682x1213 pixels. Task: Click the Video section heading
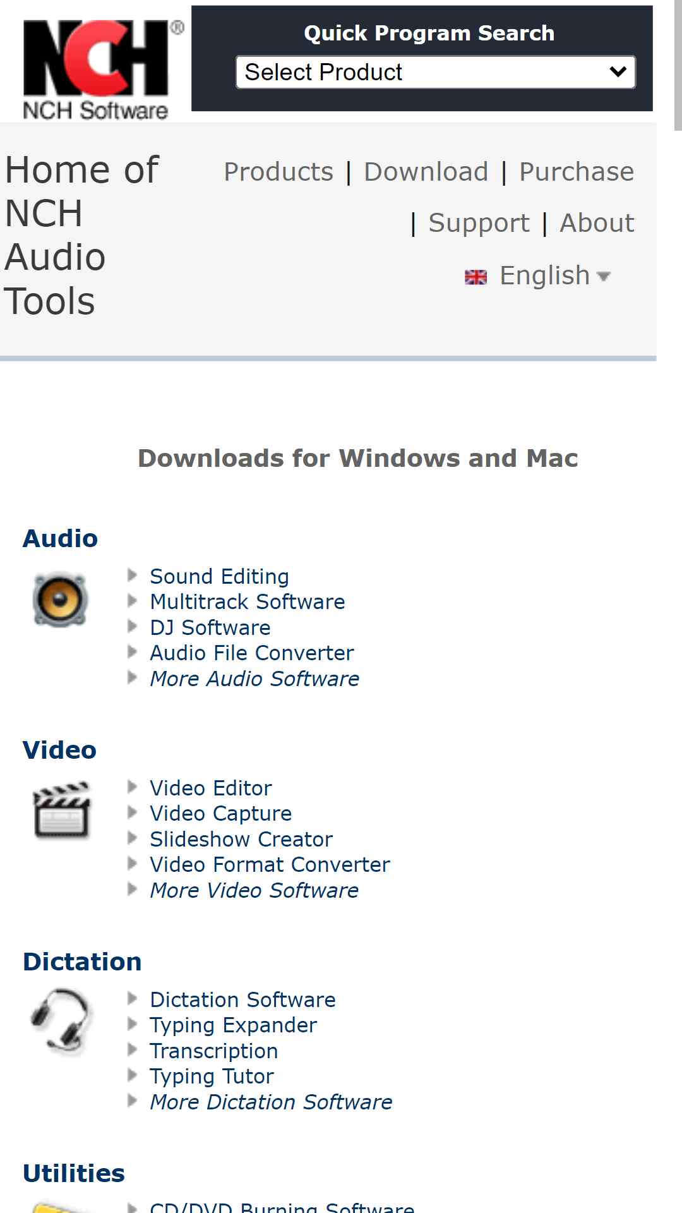click(x=60, y=750)
